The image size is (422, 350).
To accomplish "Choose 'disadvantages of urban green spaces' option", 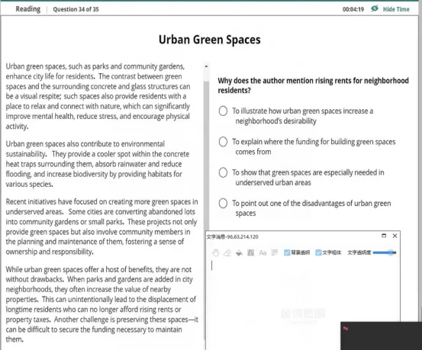I will coord(223,204).
